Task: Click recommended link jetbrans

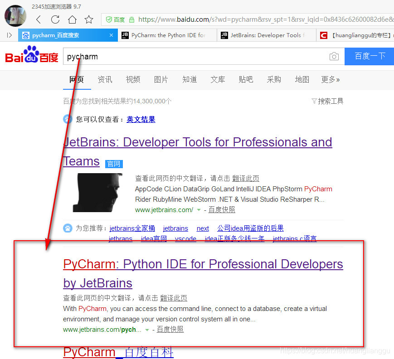Action: (120, 238)
